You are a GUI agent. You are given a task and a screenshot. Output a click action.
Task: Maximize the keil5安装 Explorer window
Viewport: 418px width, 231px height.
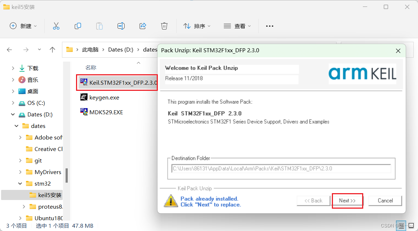[386, 7]
